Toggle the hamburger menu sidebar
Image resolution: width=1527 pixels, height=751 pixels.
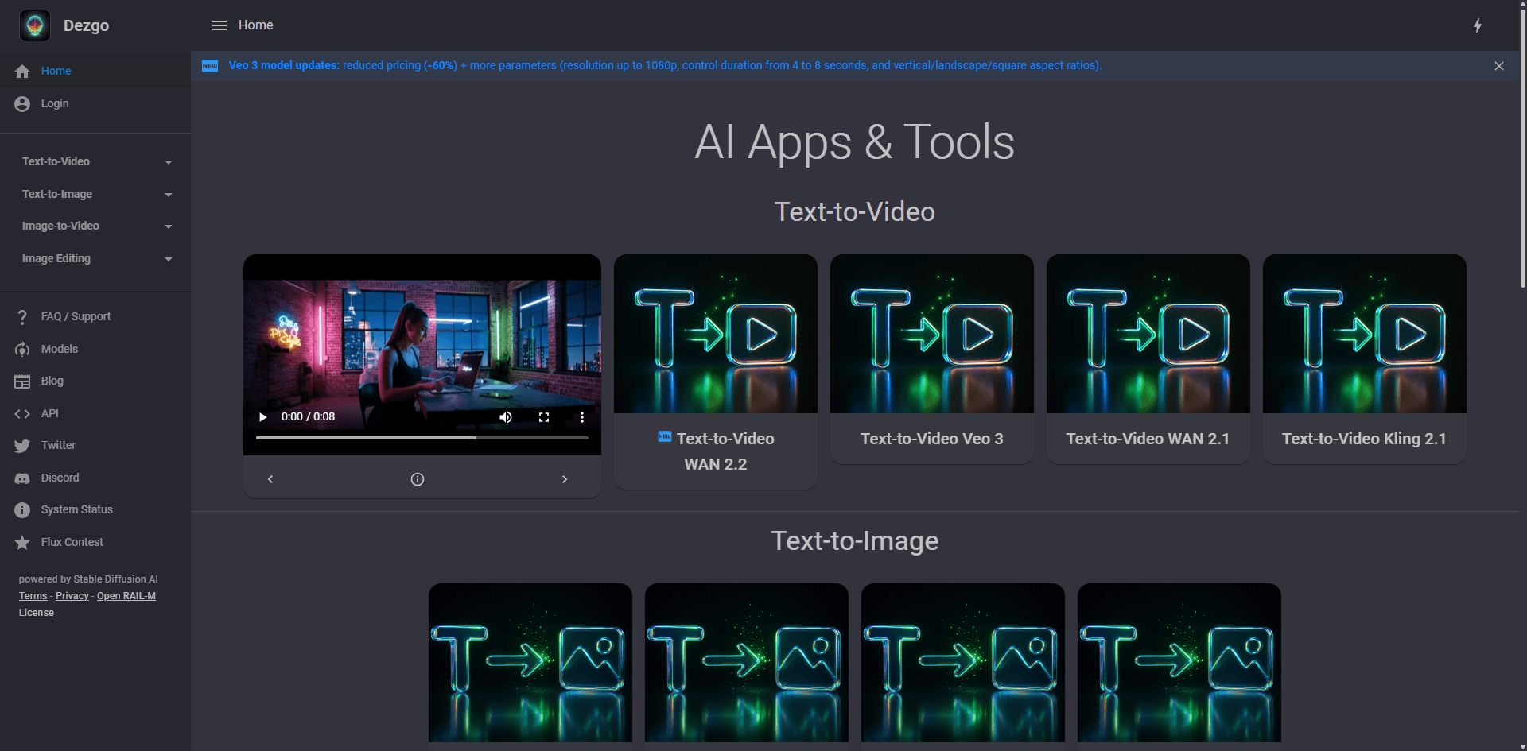220,25
